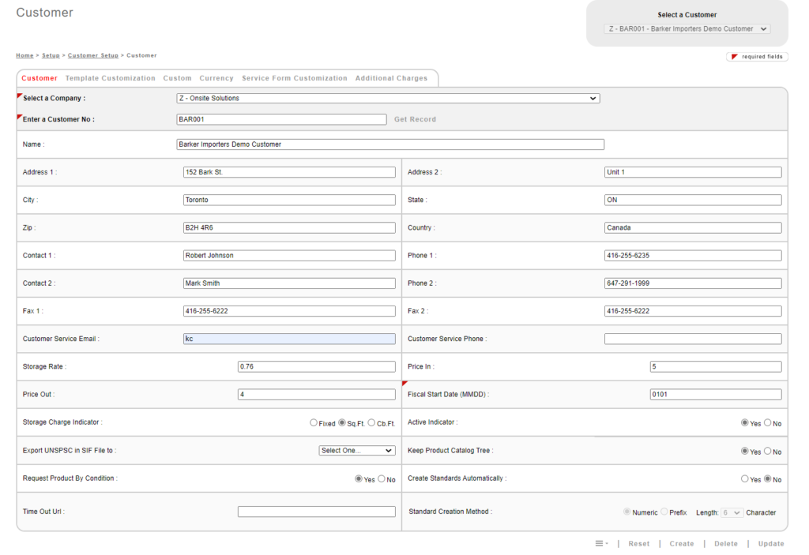
Task: Switch to Service Form Customization tab
Action: tap(295, 78)
